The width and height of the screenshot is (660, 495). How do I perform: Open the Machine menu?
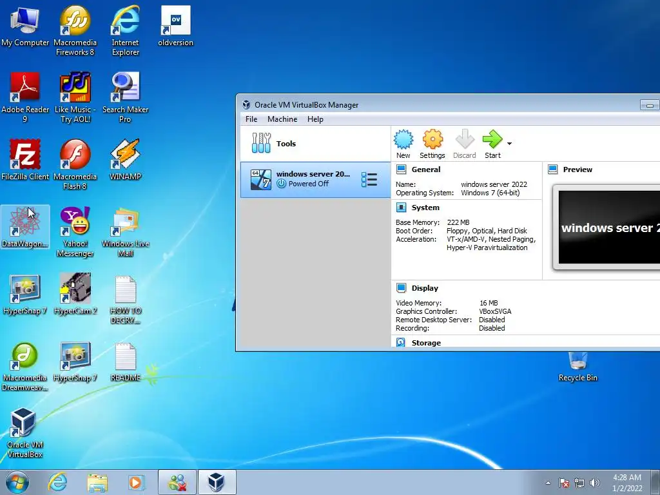pos(282,119)
